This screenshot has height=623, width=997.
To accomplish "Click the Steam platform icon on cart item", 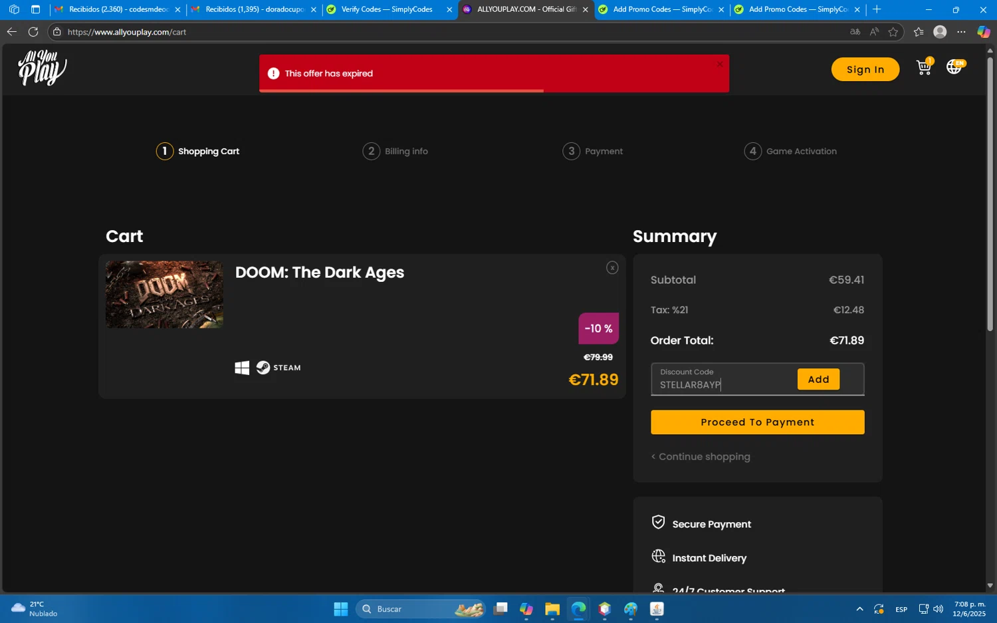I will [278, 368].
